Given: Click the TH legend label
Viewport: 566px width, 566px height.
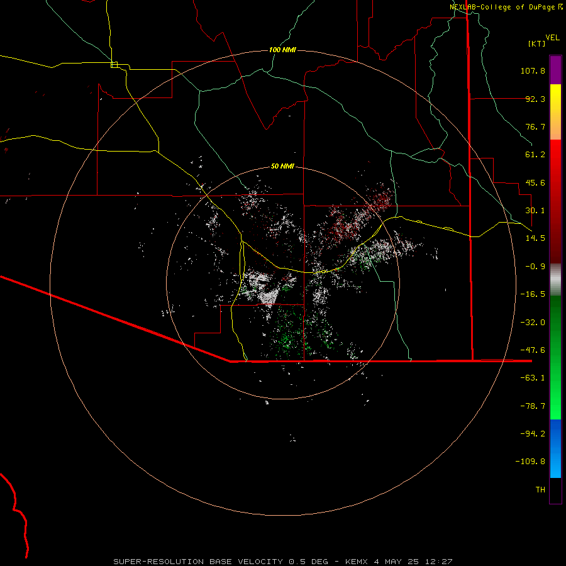Looking at the screenshot, I should [540, 490].
